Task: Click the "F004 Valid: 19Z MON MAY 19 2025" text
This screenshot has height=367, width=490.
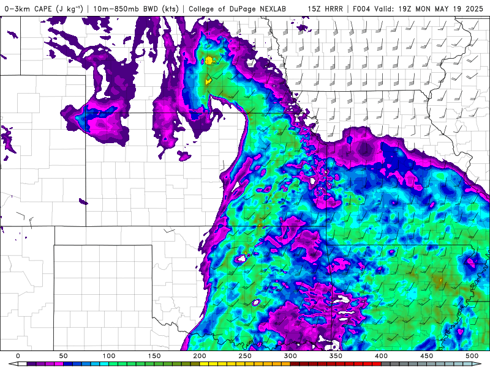Action: pyautogui.click(x=418, y=9)
